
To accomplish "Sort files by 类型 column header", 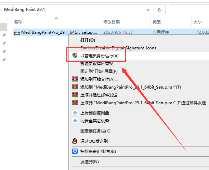I will pyautogui.click(x=156, y=22).
